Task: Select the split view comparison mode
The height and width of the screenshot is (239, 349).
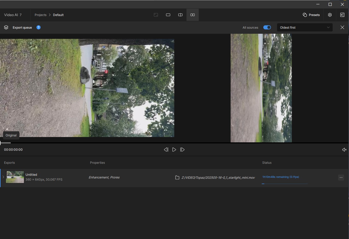Action: click(180, 15)
